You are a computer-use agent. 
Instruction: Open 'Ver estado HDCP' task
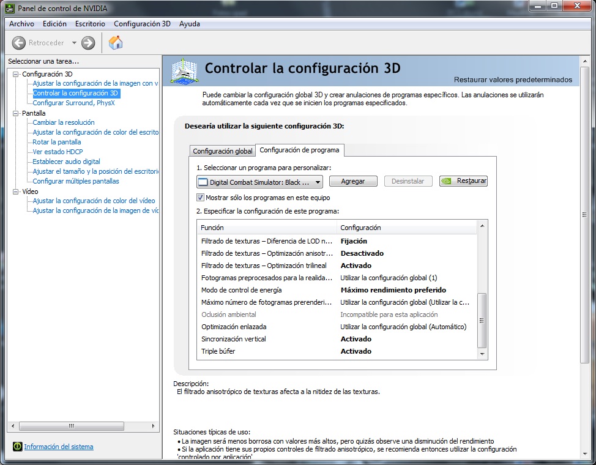(58, 152)
